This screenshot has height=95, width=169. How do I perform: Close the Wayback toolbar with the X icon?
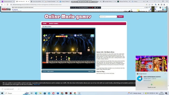[x=165, y=8]
